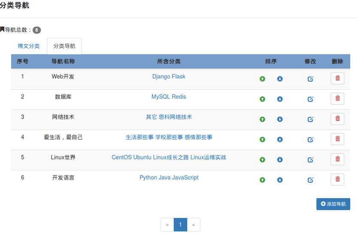The image size is (357, 235).
Task: Open the Django Flask category link
Action: [x=169, y=77]
